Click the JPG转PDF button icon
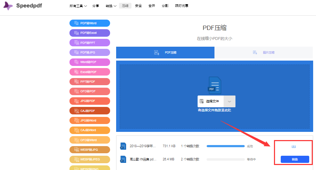Screen dimensions: 316x170 pyautogui.click(x=76, y=101)
